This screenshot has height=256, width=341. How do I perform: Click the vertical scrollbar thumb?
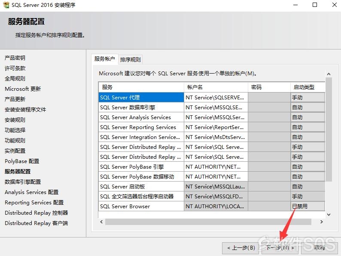329,130
